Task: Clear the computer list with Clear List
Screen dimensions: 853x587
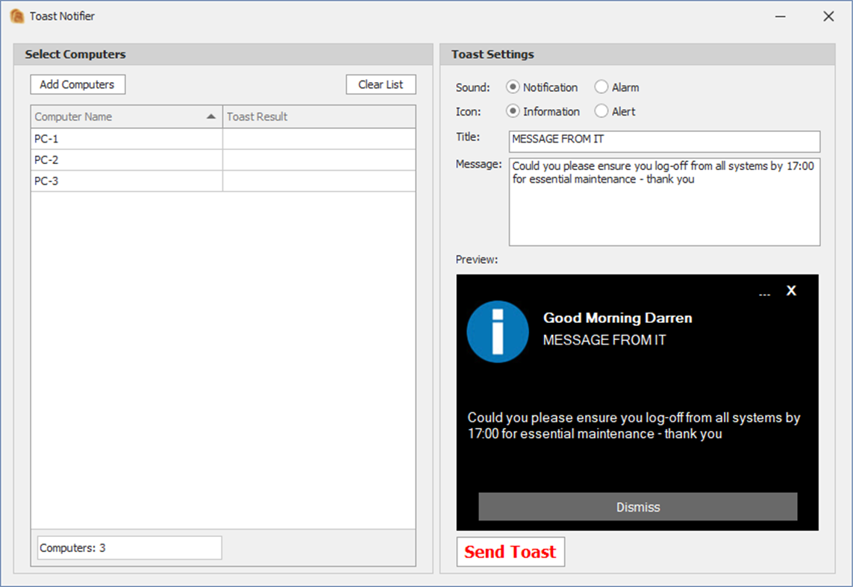Action: tap(381, 84)
